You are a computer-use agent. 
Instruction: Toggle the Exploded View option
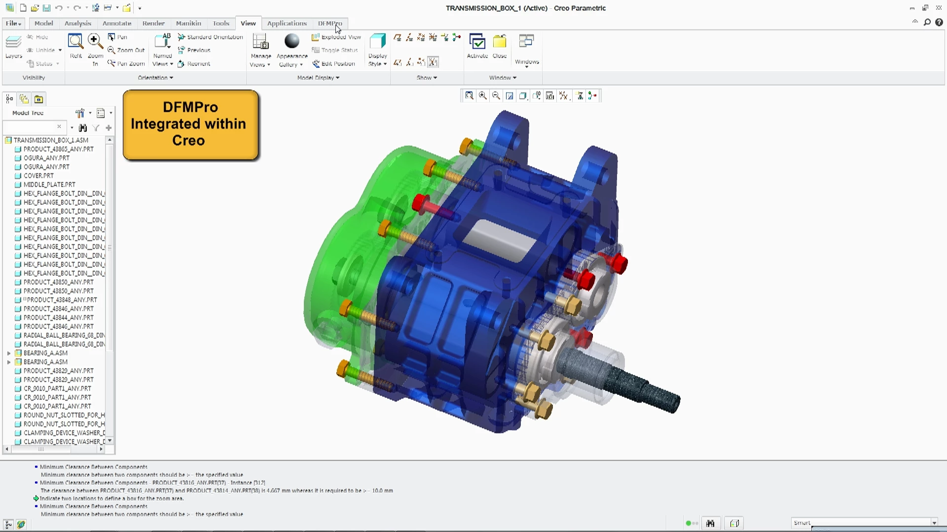(336, 37)
